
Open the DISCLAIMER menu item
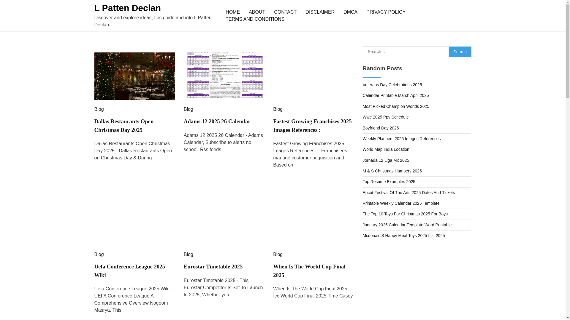pos(320,12)
